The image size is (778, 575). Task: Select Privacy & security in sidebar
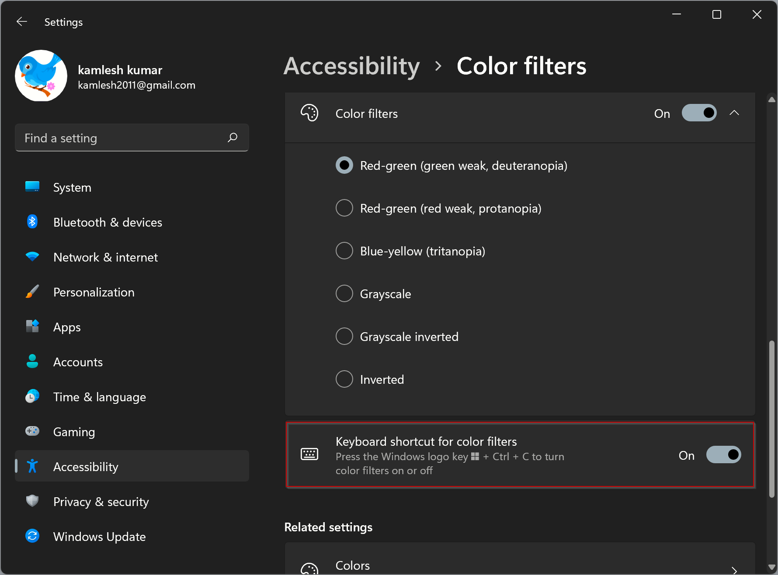pos(132,502)
